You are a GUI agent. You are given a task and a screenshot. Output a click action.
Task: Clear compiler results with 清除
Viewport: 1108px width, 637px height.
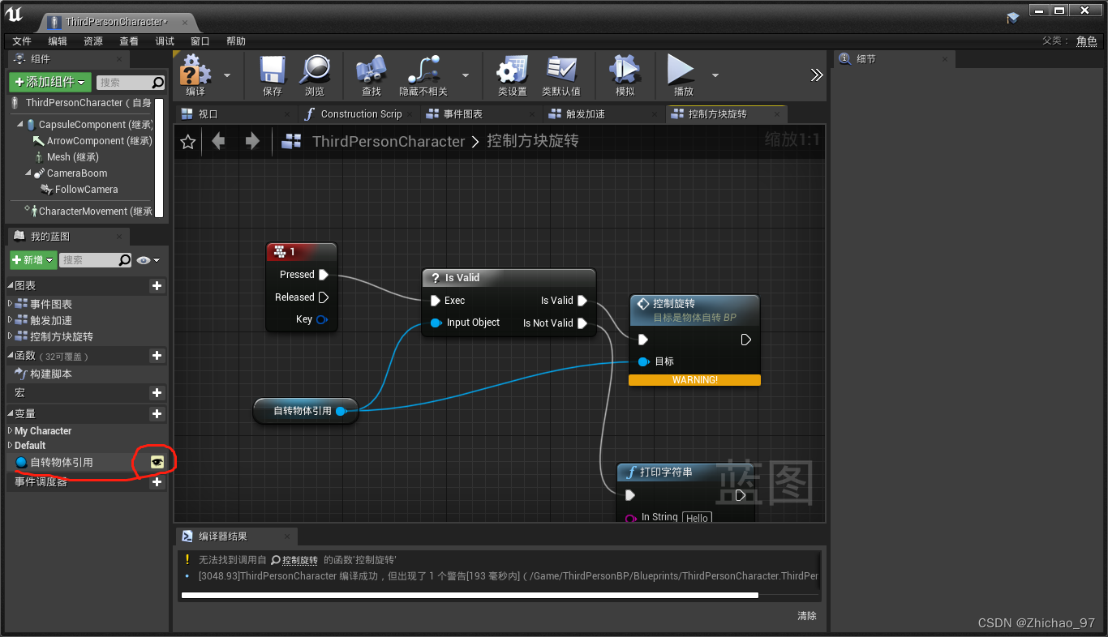pyautogui.click(x=807, y=615)
